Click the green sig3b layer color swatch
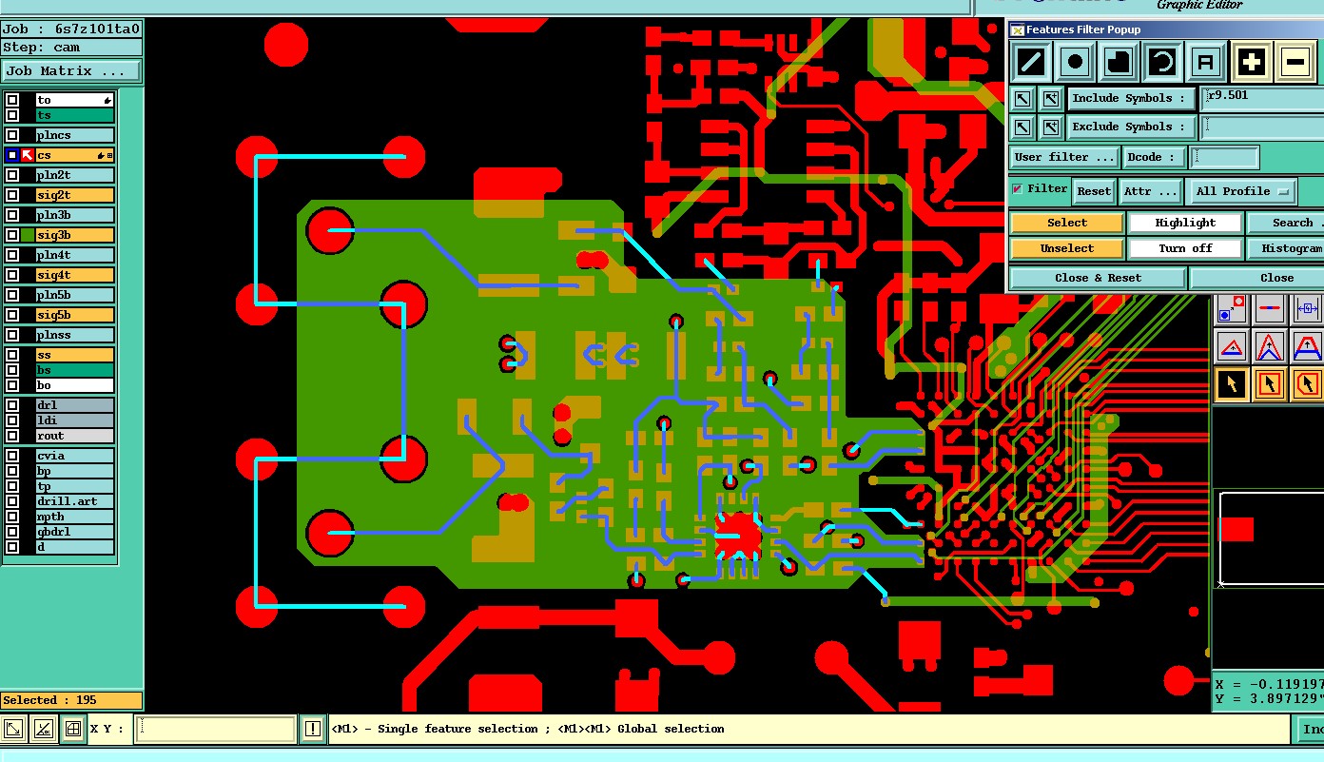1324x762 pixels. point(28,235)
